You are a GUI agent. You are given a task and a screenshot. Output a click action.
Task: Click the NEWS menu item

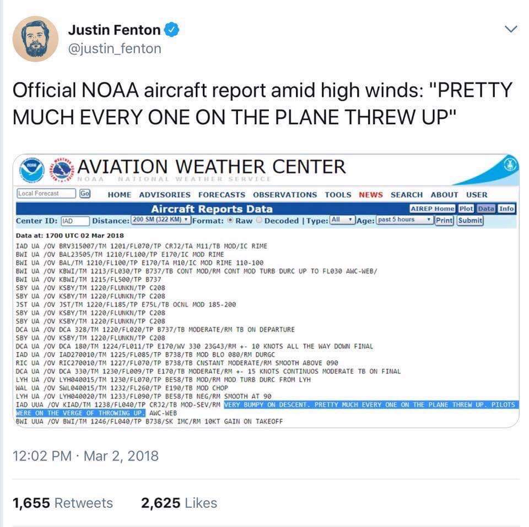pyautogui.click(x=371, y=195)
